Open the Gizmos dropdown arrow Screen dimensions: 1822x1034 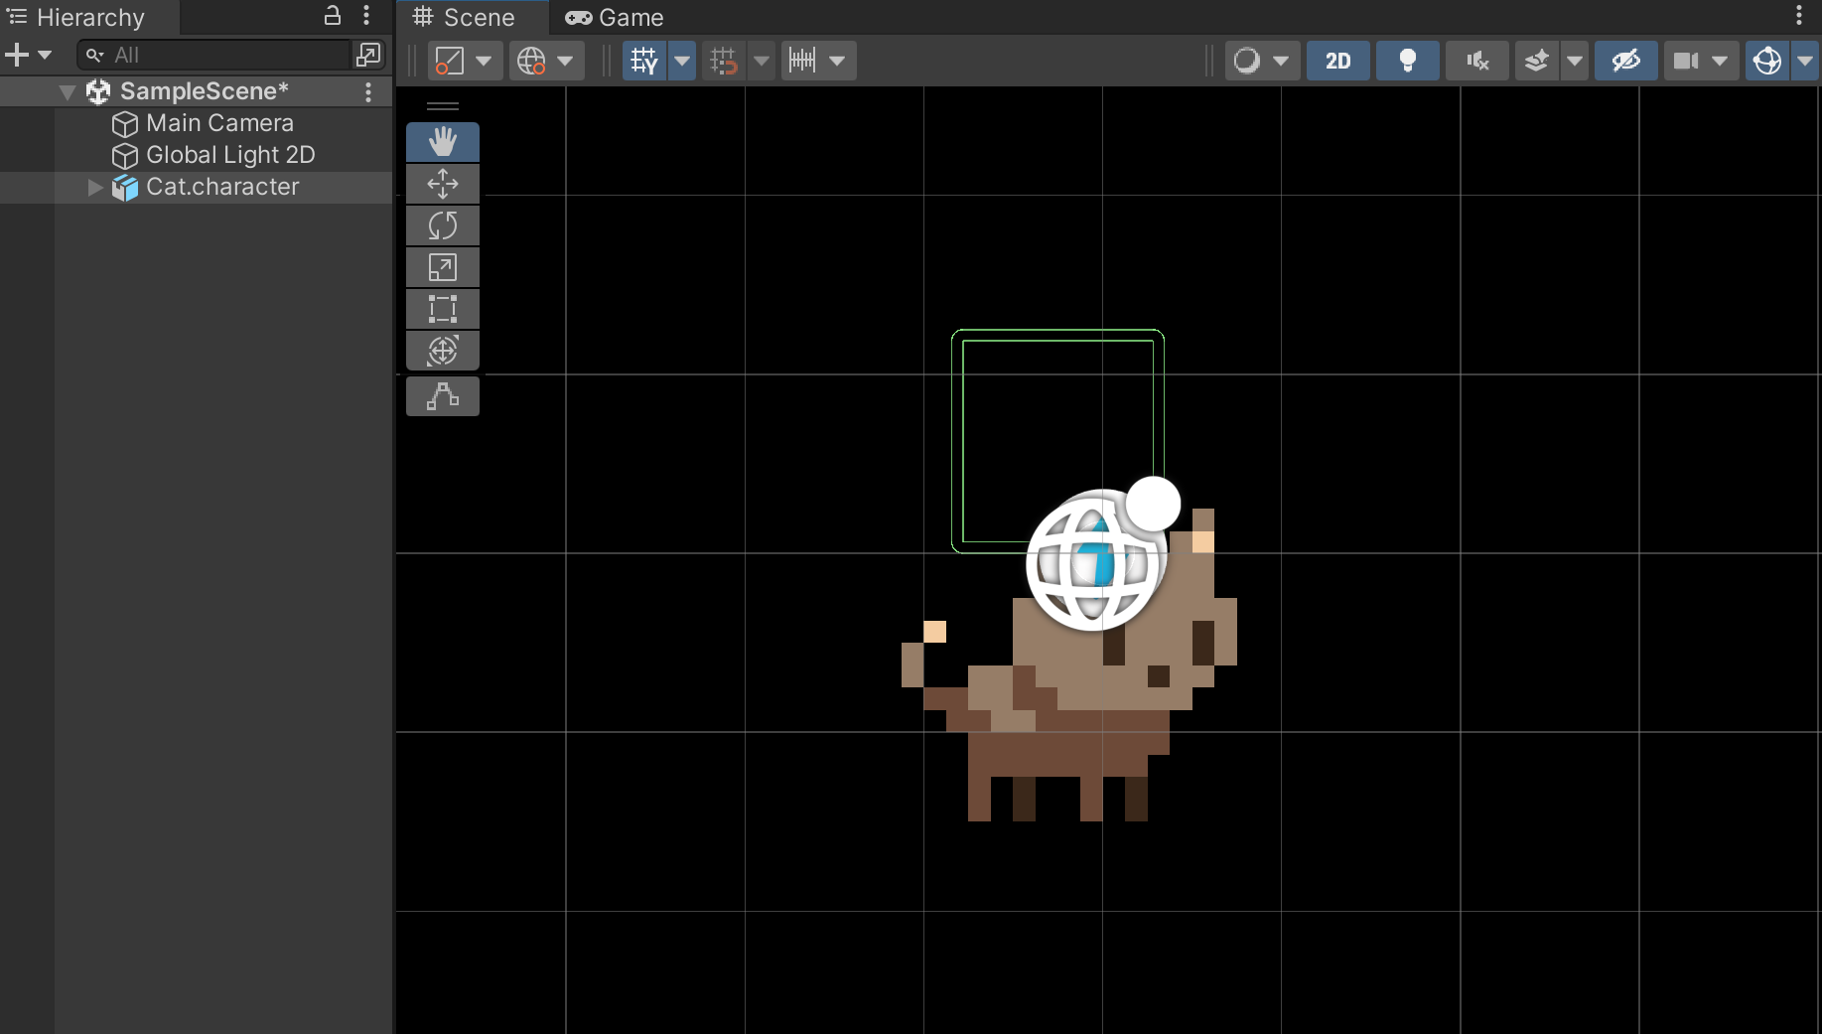[1805, 61]
